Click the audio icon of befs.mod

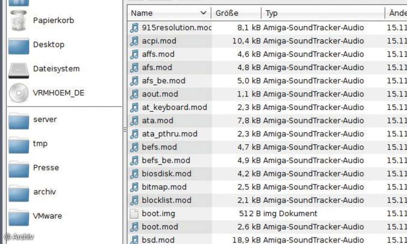(134, 147)
